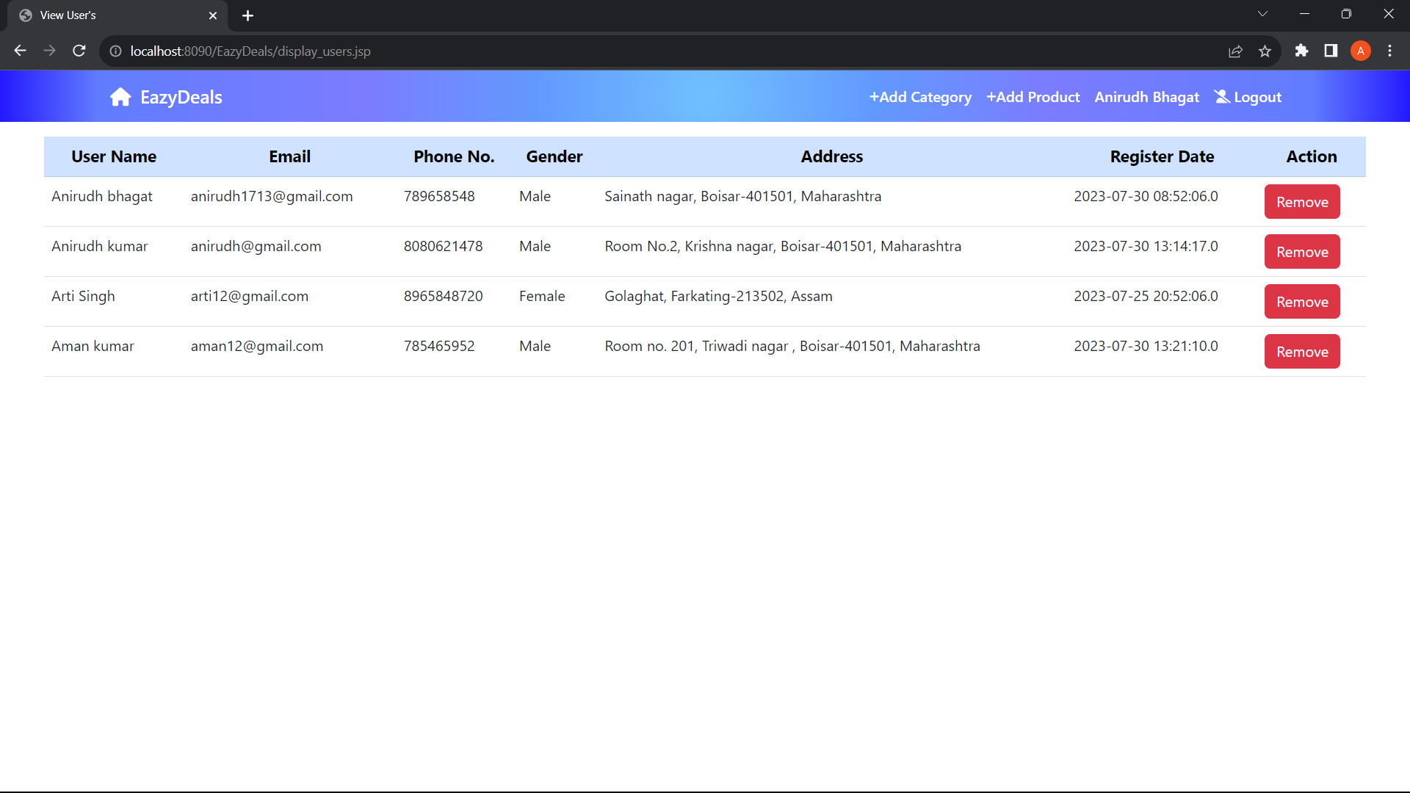Select Anirudh Bhagat in the navbar
The height and width of the screenshot is (793, 1410).
point(1146,96)
